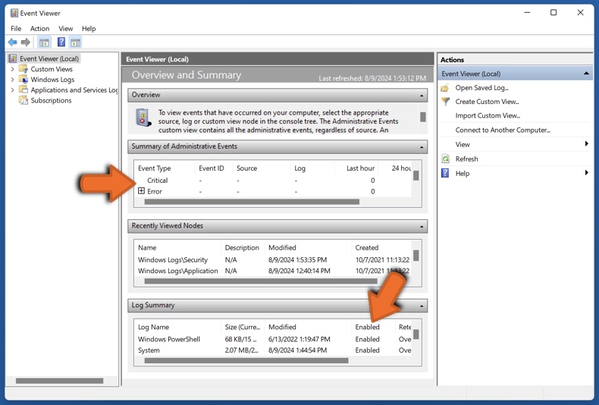Minimize the Event Viewer window
Screen dimensions: 599x405
[527, 13]
